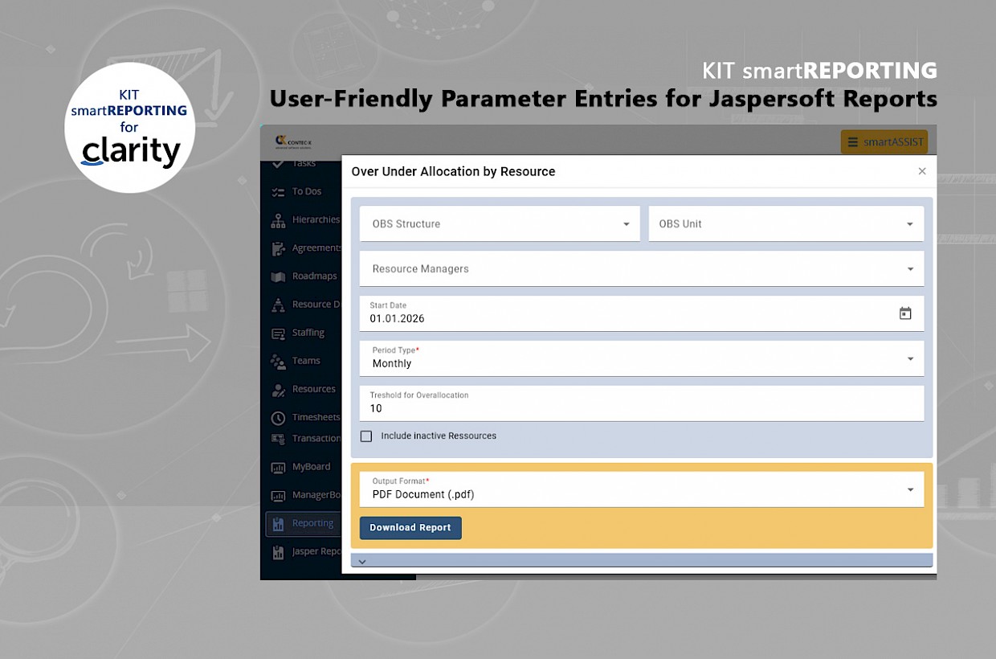Click the smartASSIST button
This screenshot has width=996, height=659.
click(x=884, y=142)
